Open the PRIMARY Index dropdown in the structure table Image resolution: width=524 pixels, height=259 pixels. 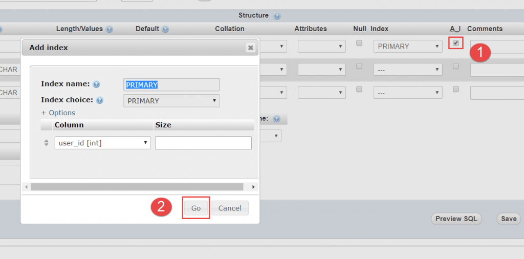[408, 47]
